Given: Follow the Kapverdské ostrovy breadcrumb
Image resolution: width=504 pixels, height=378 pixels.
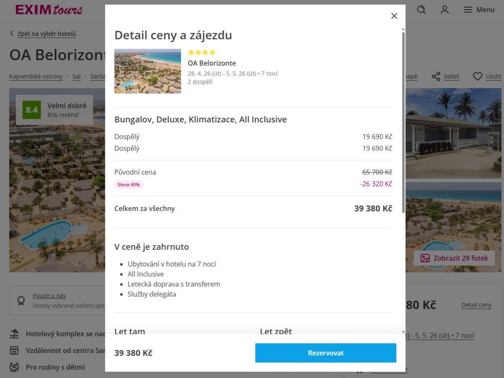Looking at the screenshot, I should pyautogui.click(x=36, y=77).
